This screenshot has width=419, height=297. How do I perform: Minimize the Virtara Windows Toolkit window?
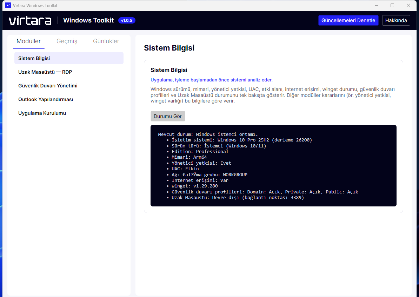tap(377, 5)
